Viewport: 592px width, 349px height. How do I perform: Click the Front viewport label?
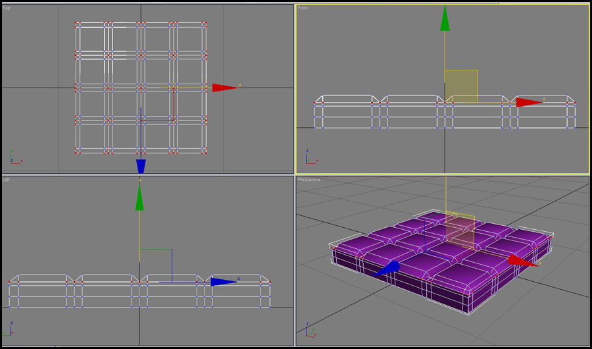(303, 8)
